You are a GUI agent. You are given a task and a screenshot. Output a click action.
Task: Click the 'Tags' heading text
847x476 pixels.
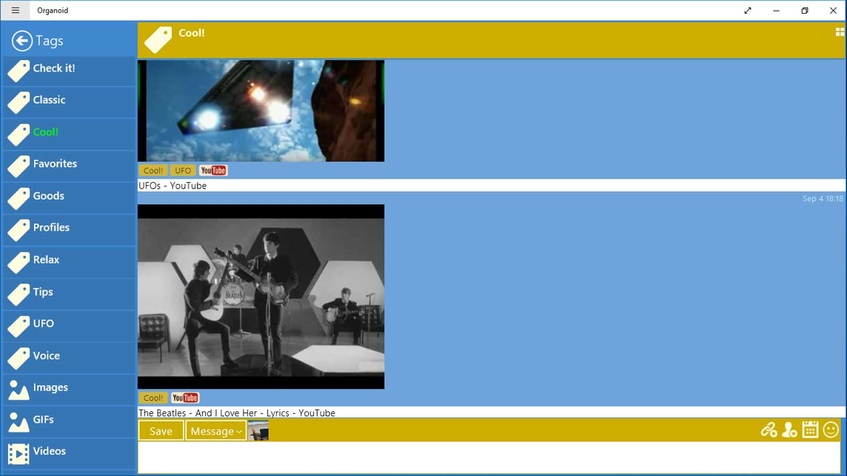[49, 41]
